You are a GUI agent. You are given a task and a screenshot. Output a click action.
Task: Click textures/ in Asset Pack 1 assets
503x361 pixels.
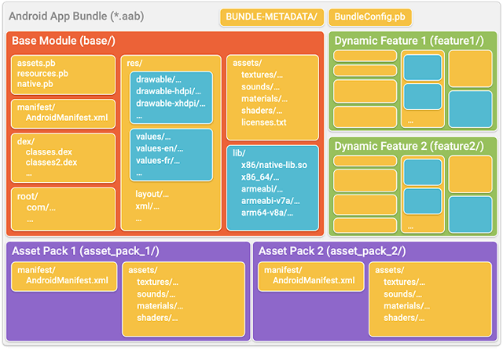click(x=157, y=282)
